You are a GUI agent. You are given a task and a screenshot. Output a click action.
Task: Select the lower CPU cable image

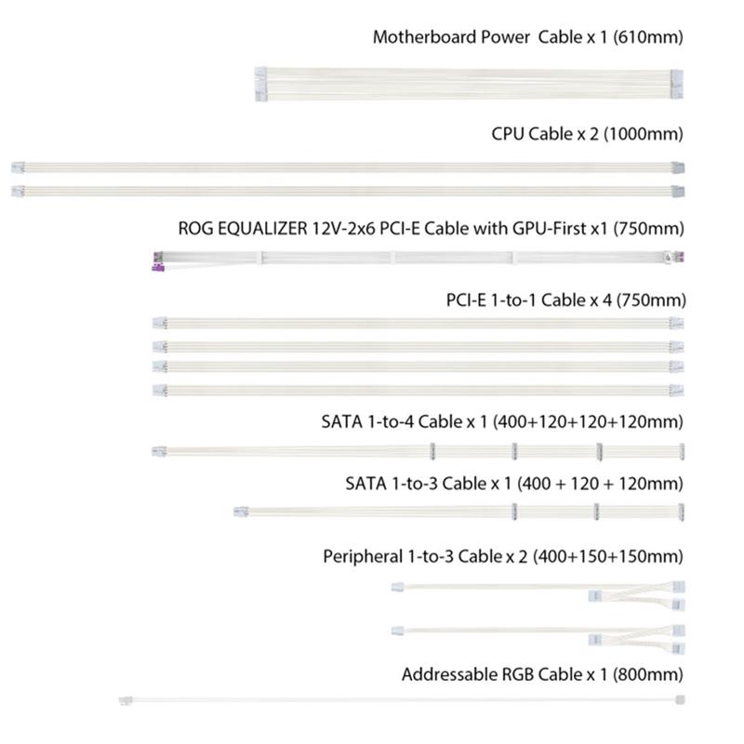(348, 192)
